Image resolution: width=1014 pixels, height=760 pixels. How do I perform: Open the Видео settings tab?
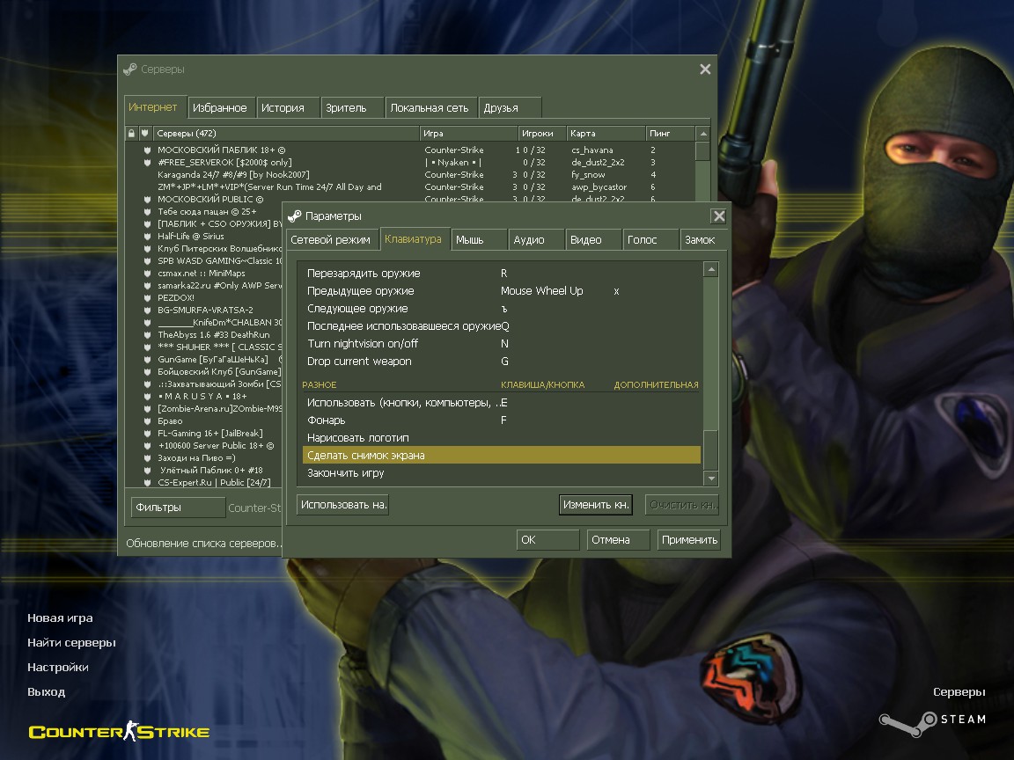593,240
